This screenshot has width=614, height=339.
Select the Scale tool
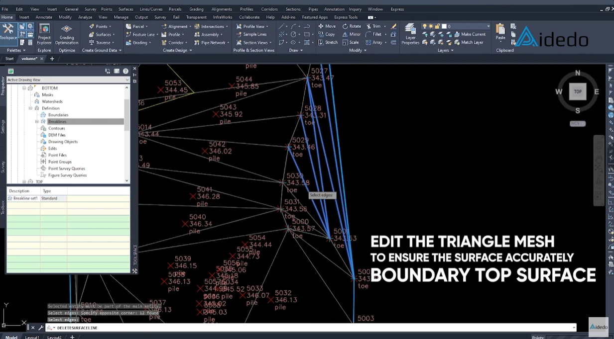[x=350, y=42]
